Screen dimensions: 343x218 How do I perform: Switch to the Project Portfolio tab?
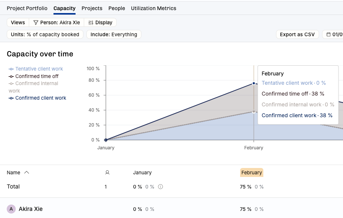[27, 8]
